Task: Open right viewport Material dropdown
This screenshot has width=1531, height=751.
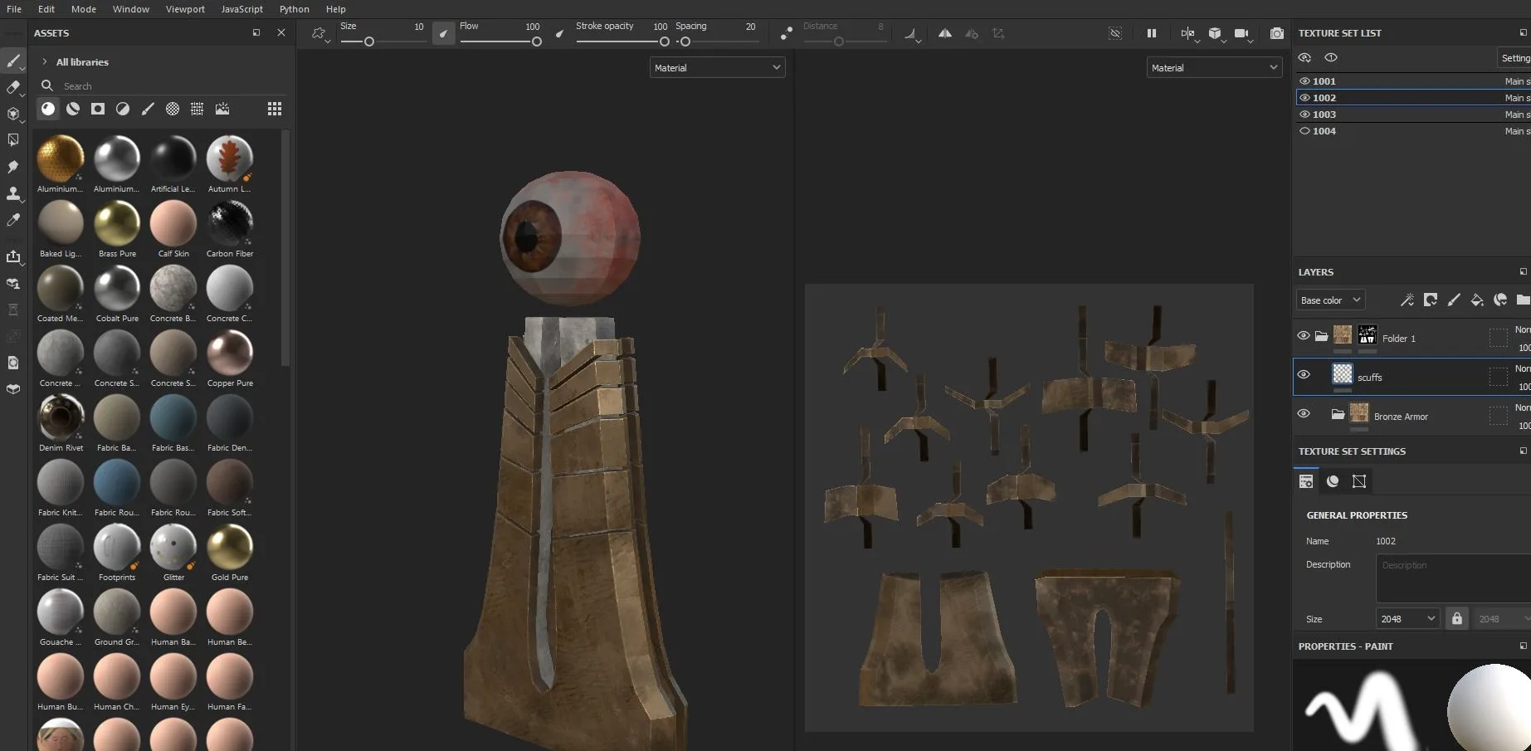Action: (x=1214, y=68)
